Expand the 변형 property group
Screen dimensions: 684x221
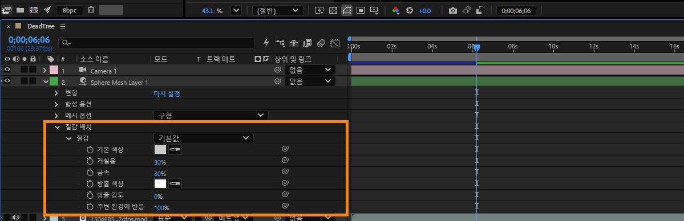pos(56,93)
